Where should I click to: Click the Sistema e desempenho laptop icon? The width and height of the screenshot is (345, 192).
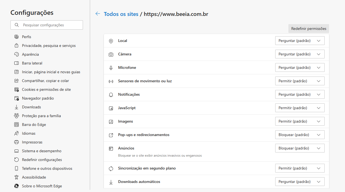coord(16,151)
